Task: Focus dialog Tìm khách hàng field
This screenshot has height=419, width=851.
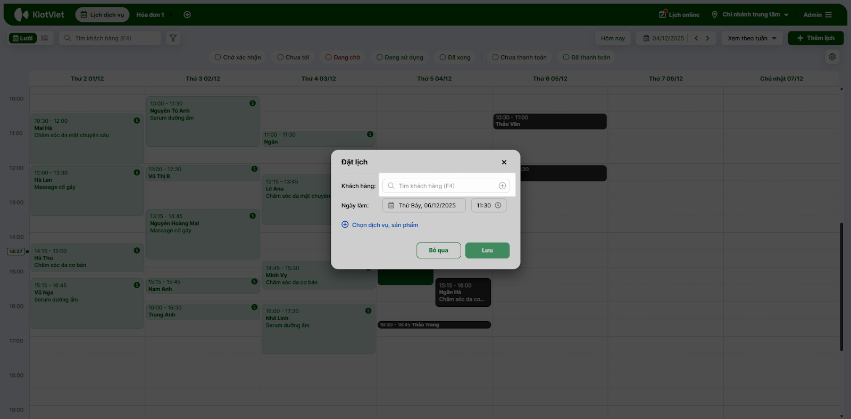Action: pyautogui.click(x=446, y=186)
